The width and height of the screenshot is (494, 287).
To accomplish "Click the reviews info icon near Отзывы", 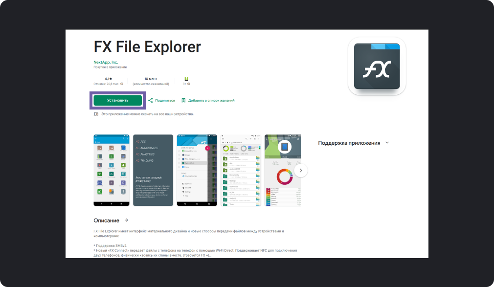I will (122, 84).
